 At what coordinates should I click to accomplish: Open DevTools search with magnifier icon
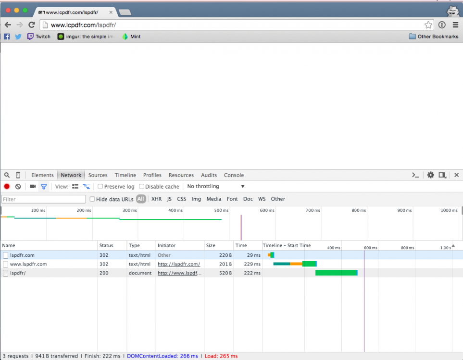pos(6,175)
